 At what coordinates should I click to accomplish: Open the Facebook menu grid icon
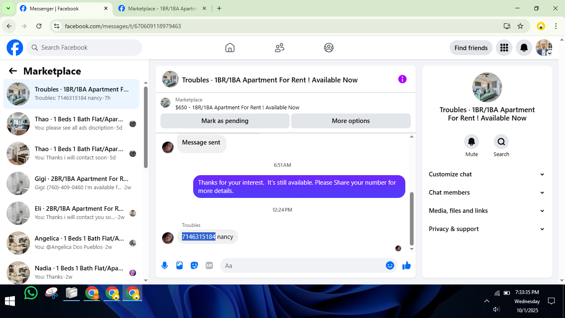click(x=504, y=48)
